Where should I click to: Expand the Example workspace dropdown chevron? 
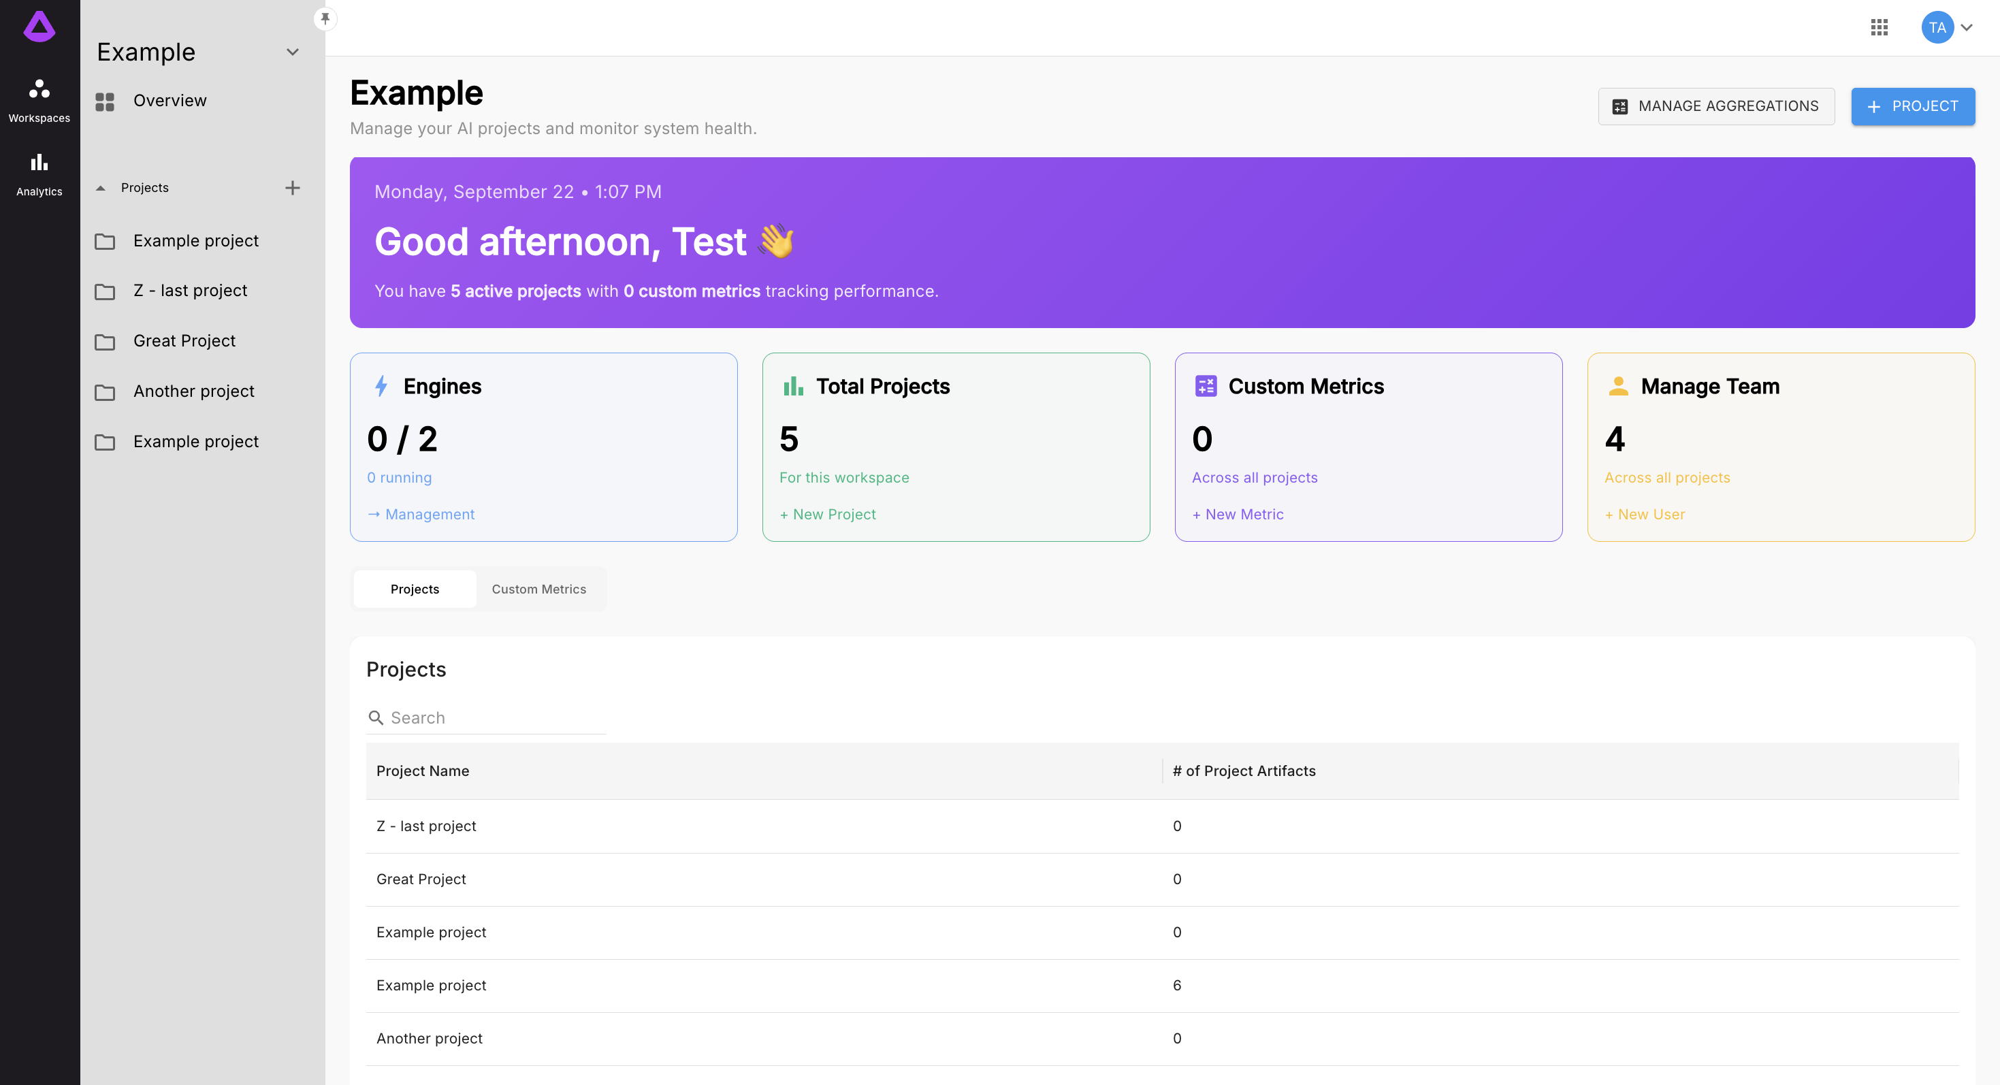pyautogui.click(x=293, y=52)
